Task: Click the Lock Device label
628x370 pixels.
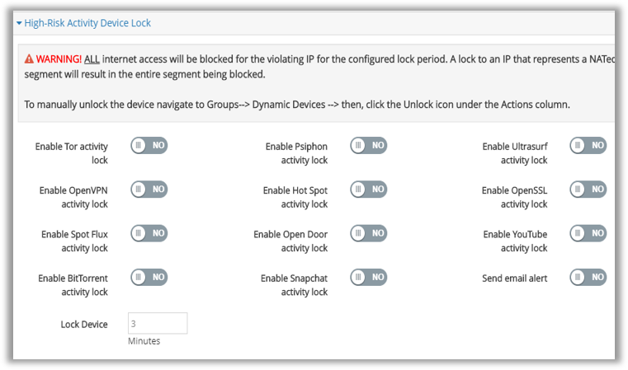Action: pos(84,325)
